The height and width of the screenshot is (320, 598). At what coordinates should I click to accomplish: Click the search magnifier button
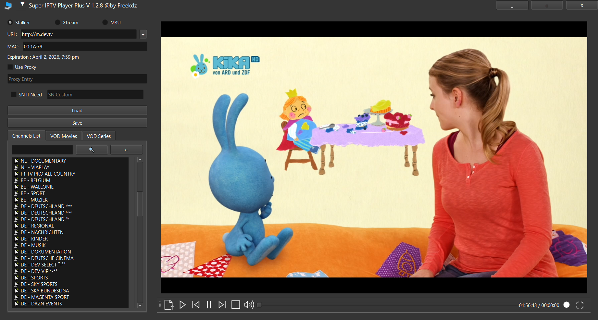[92, 150]
